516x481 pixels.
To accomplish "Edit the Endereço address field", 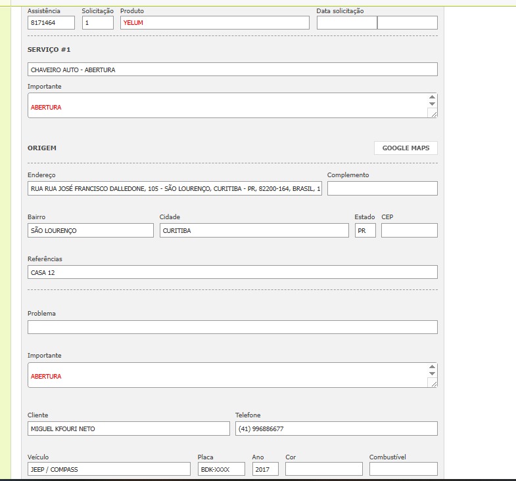I will pyautogui.click(x=175, y=189).
